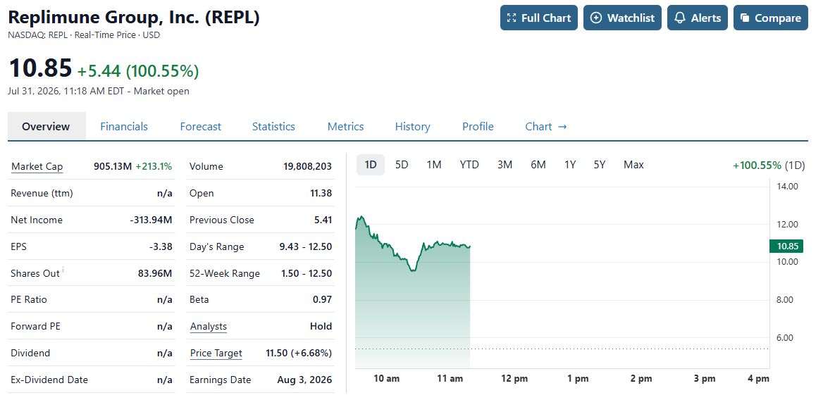Follow the Price Target link
Screen dimensions: 823x400
[x=216, y=354]
